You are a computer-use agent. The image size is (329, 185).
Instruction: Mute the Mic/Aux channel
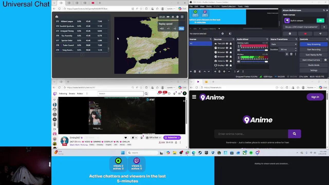pyautogui.click(x=239, y=61)
